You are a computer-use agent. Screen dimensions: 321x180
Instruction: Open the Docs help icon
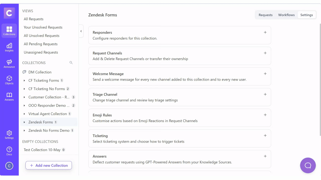[9, 151]
